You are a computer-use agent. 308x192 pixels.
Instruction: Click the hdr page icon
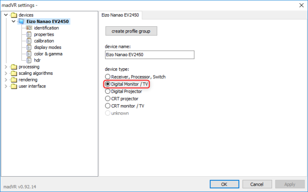pyautogui.click(x=29, y=60)
